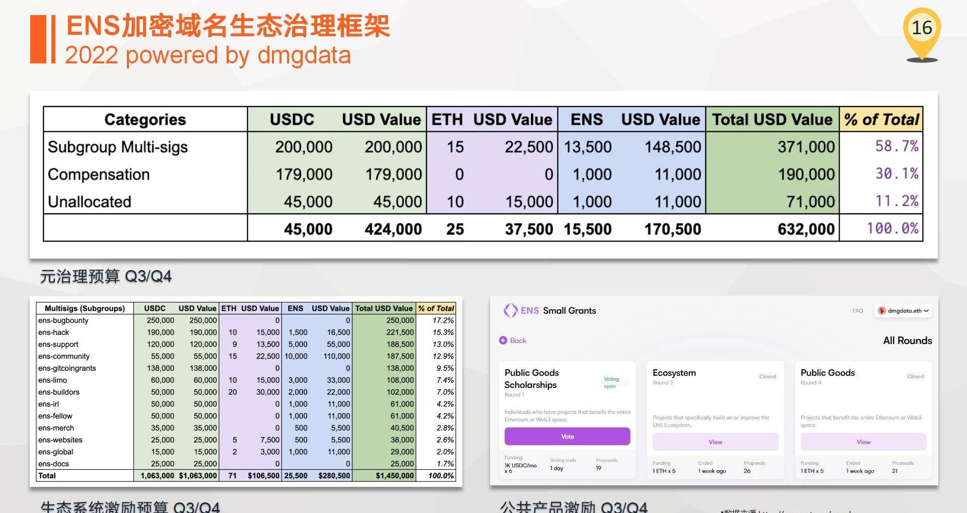Select the ens-fellow row
The image size is (967, 513).
tap(246, 416)
